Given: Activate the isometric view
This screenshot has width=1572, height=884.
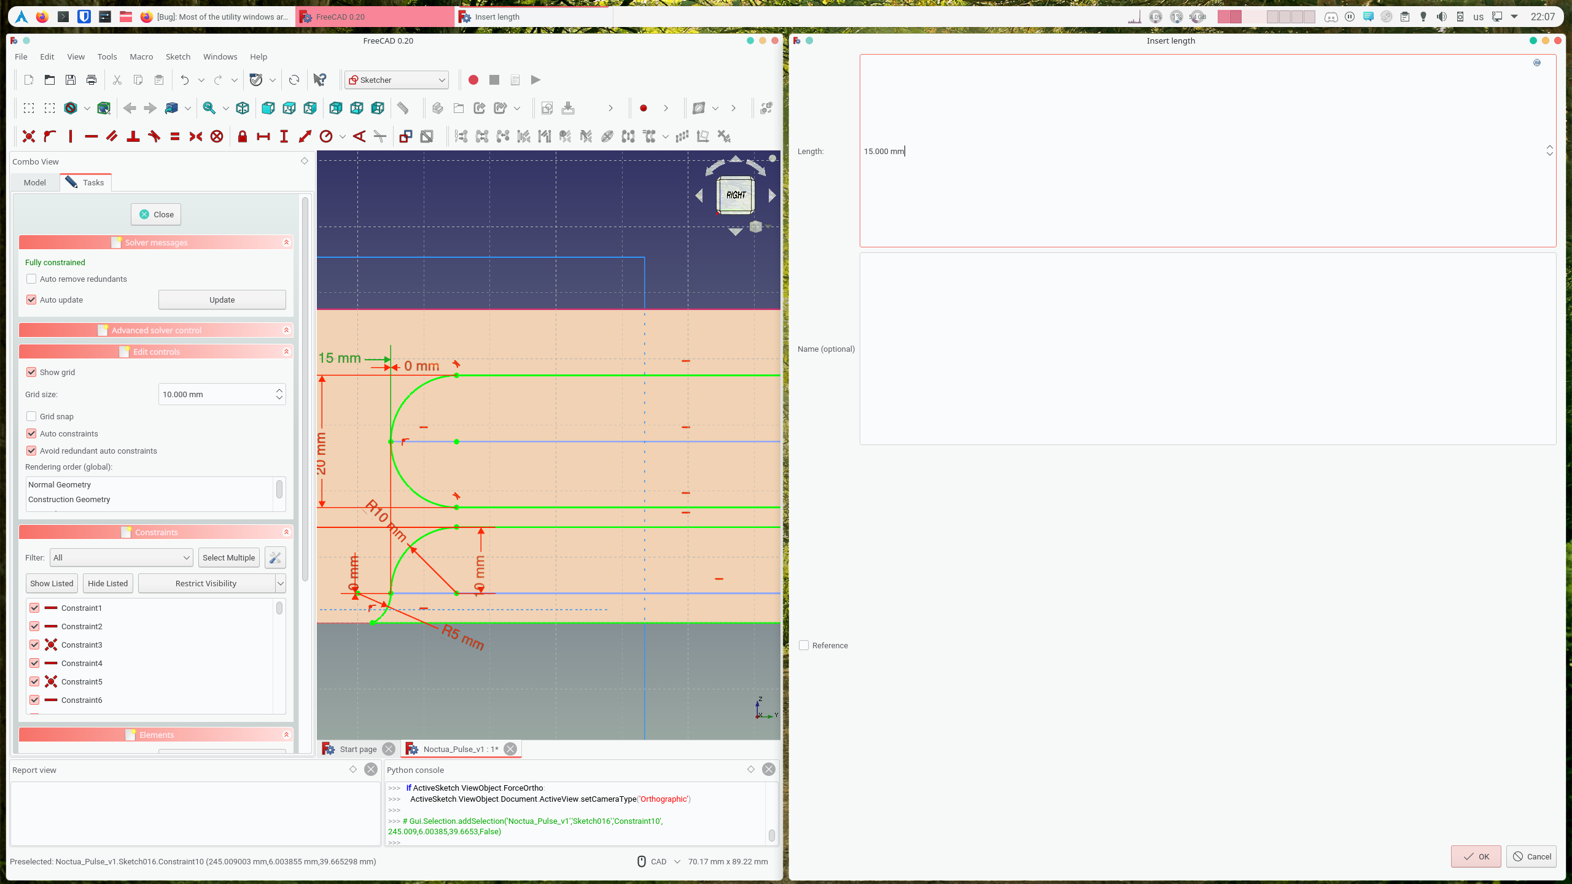Looking at the screenshot, I should (x=243, y=108).
